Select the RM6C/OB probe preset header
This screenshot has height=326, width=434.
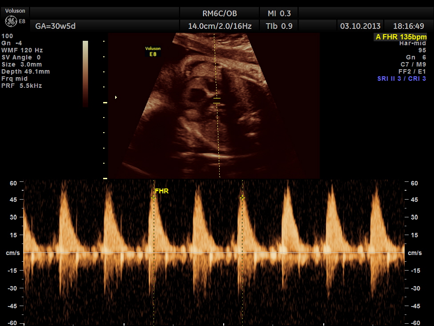click(x=220, y=13)
